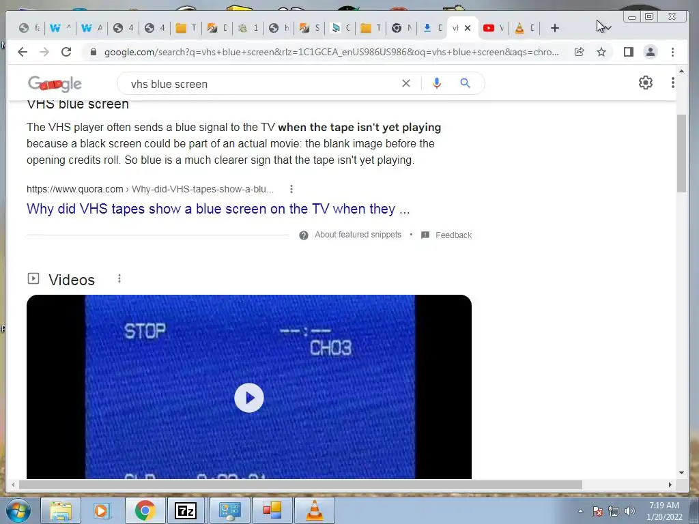Open Windows Media Player from taskbar
The image size is (699, 524).
click(102, 510)
